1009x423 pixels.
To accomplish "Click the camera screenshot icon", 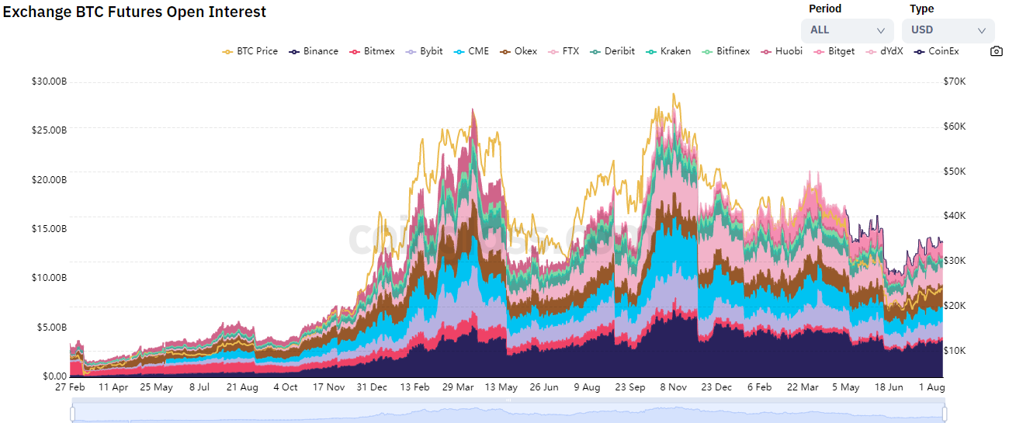I will (x=997, y=51).
